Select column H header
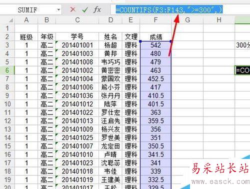250x189 pixels. (219, 20)
